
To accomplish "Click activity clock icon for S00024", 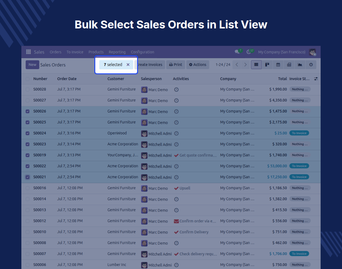I will (x=176, y=133).
